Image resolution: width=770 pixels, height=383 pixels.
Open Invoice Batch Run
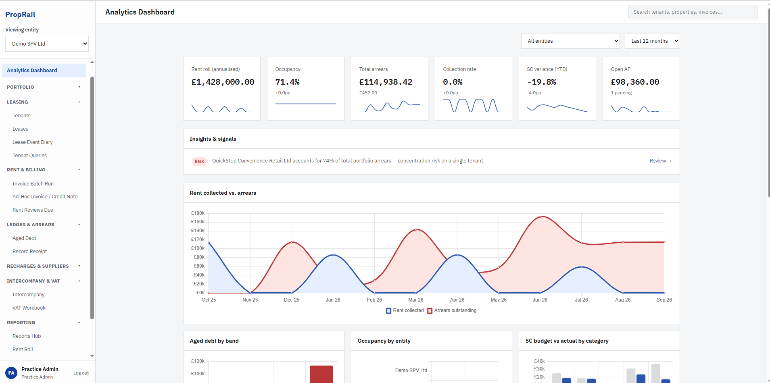click(33, 183)
